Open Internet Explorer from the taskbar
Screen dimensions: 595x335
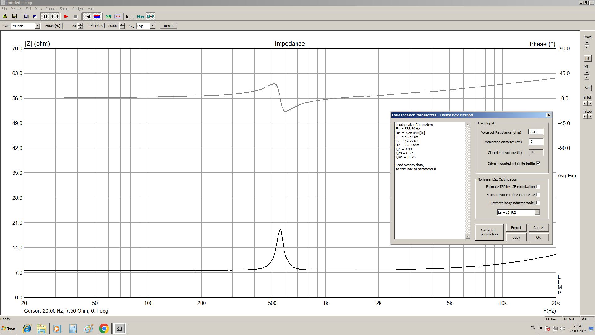click(27, 328)
